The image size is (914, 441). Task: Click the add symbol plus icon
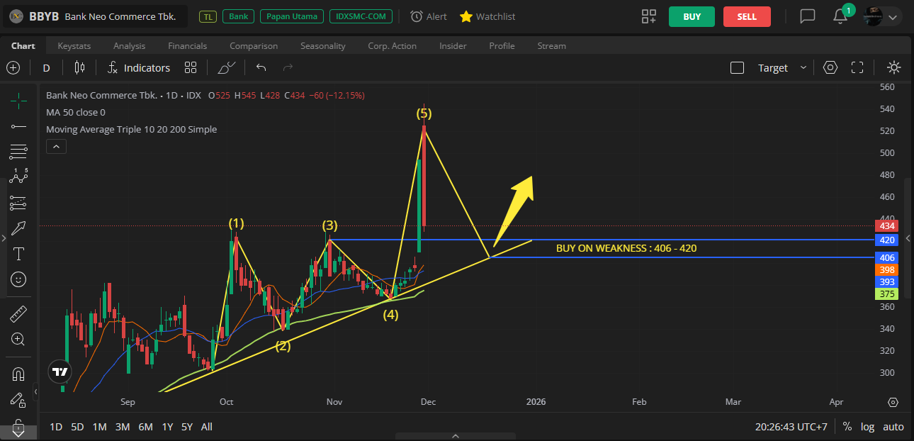tap(13, 68)
